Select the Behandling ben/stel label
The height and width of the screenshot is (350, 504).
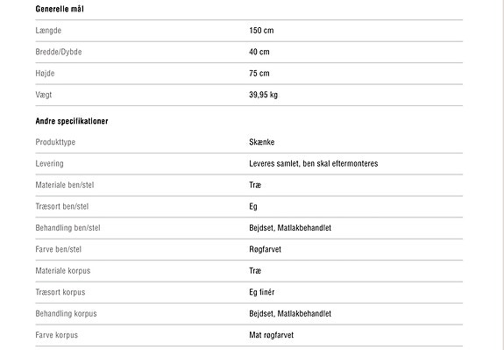coord(67,228)
